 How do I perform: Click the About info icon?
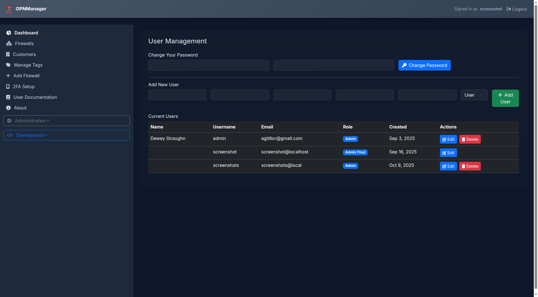coord(8,108)
